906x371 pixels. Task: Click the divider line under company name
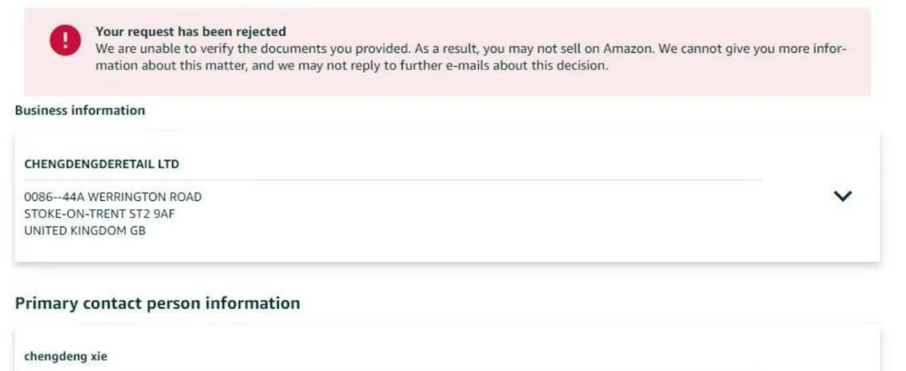click(x=393, y=180)
